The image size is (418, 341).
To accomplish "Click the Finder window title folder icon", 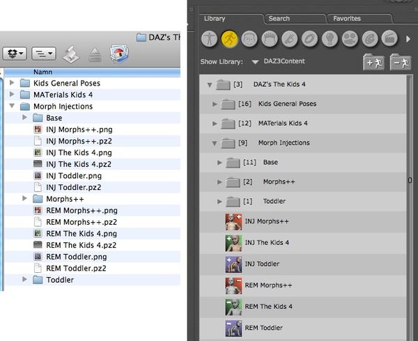I will pyautogui.click(x=141, y=38).
